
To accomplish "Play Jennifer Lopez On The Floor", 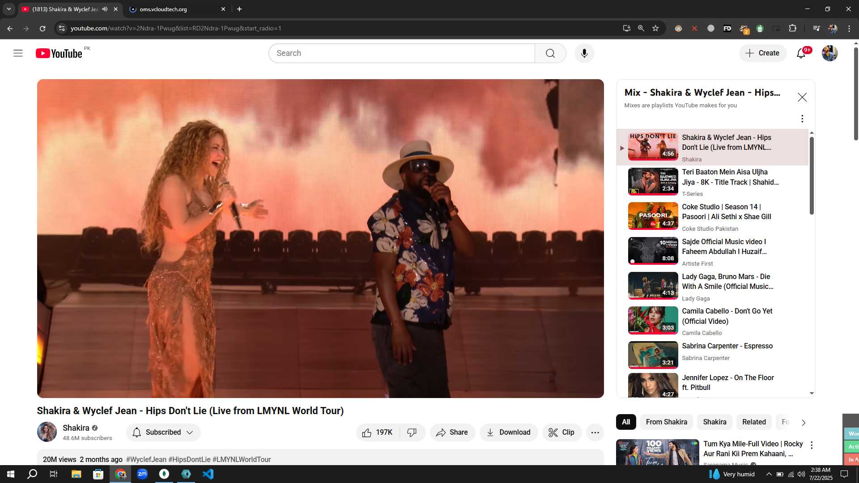I will pos(712,385).
